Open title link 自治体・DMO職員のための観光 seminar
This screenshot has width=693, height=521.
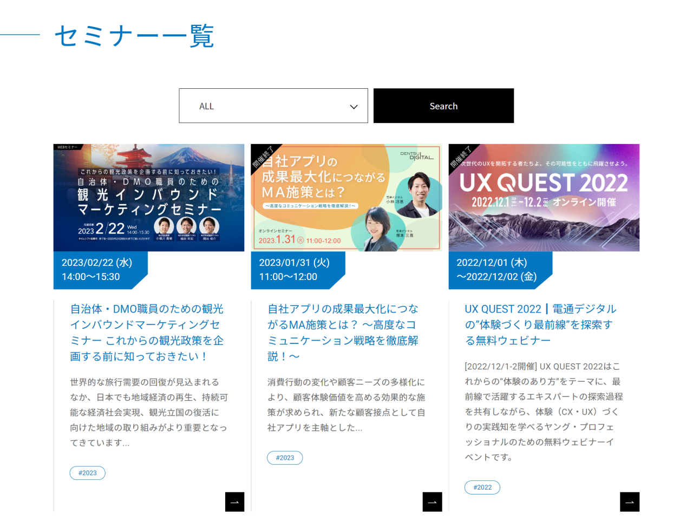147,333
